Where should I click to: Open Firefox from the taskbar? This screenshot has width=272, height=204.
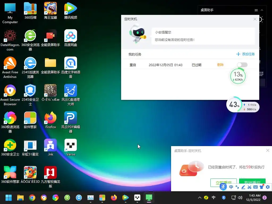coord(114,198)
